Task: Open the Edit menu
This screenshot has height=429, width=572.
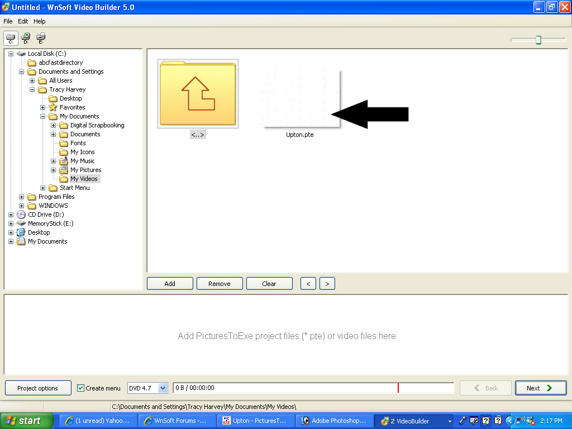Action: click(x=23, y=21)
